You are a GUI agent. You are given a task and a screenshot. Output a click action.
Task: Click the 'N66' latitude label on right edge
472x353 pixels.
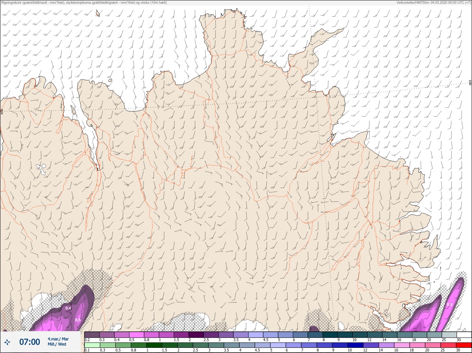470,83
